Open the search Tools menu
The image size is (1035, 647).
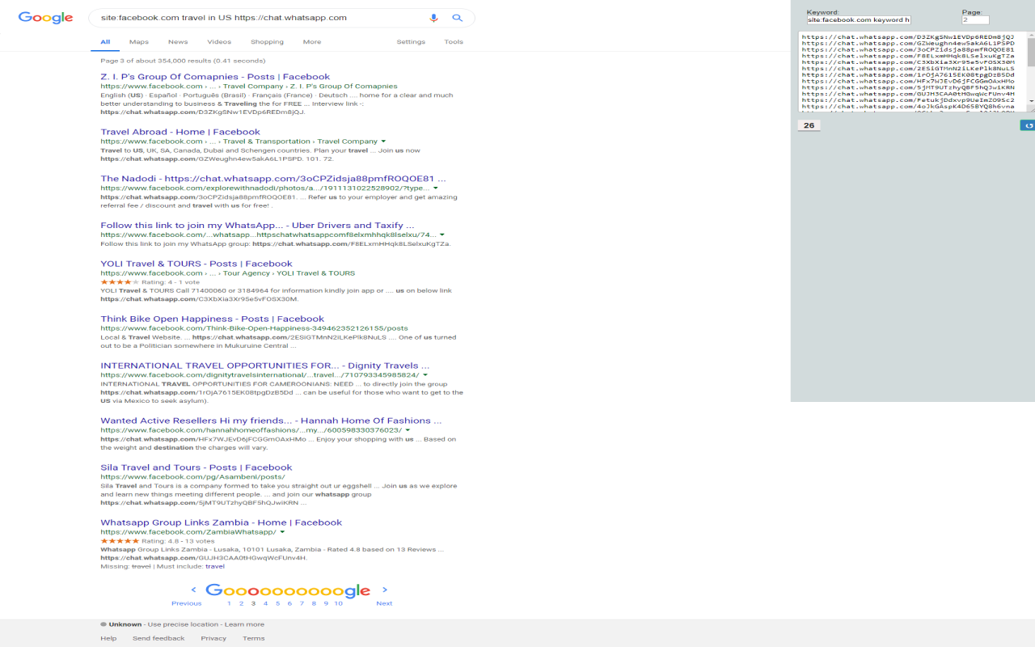click(x=454, y=42)
